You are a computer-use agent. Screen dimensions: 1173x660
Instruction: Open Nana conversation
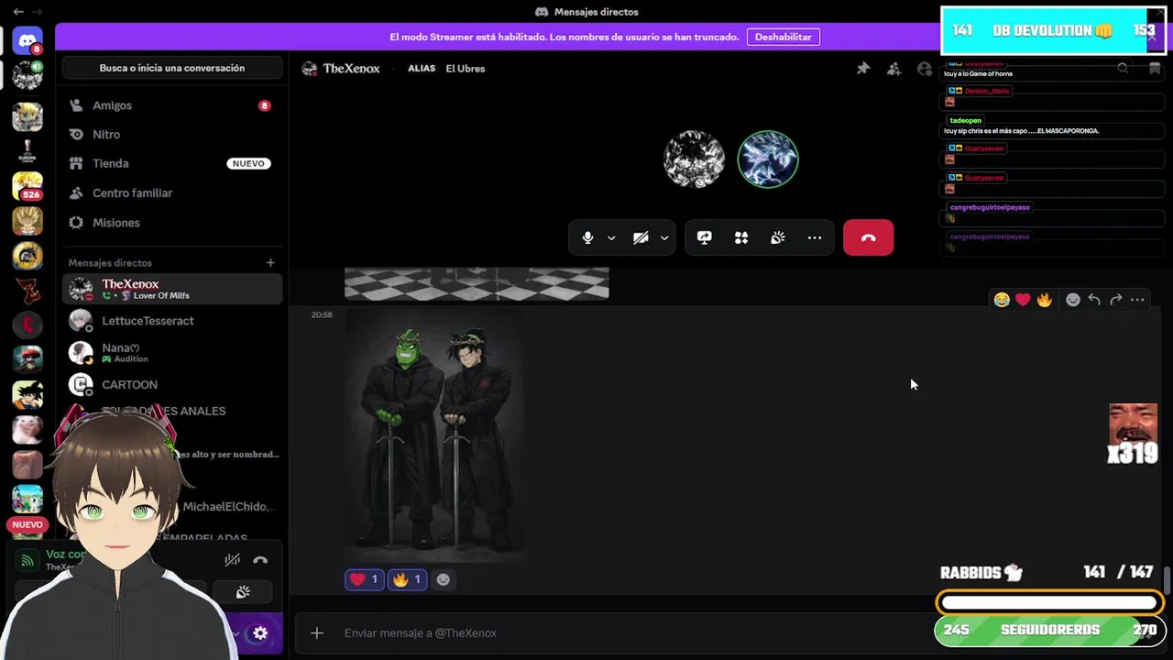172,353
